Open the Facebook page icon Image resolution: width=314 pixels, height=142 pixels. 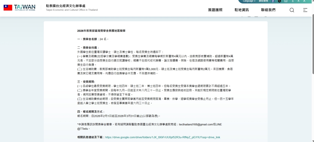tap(273, 1)
